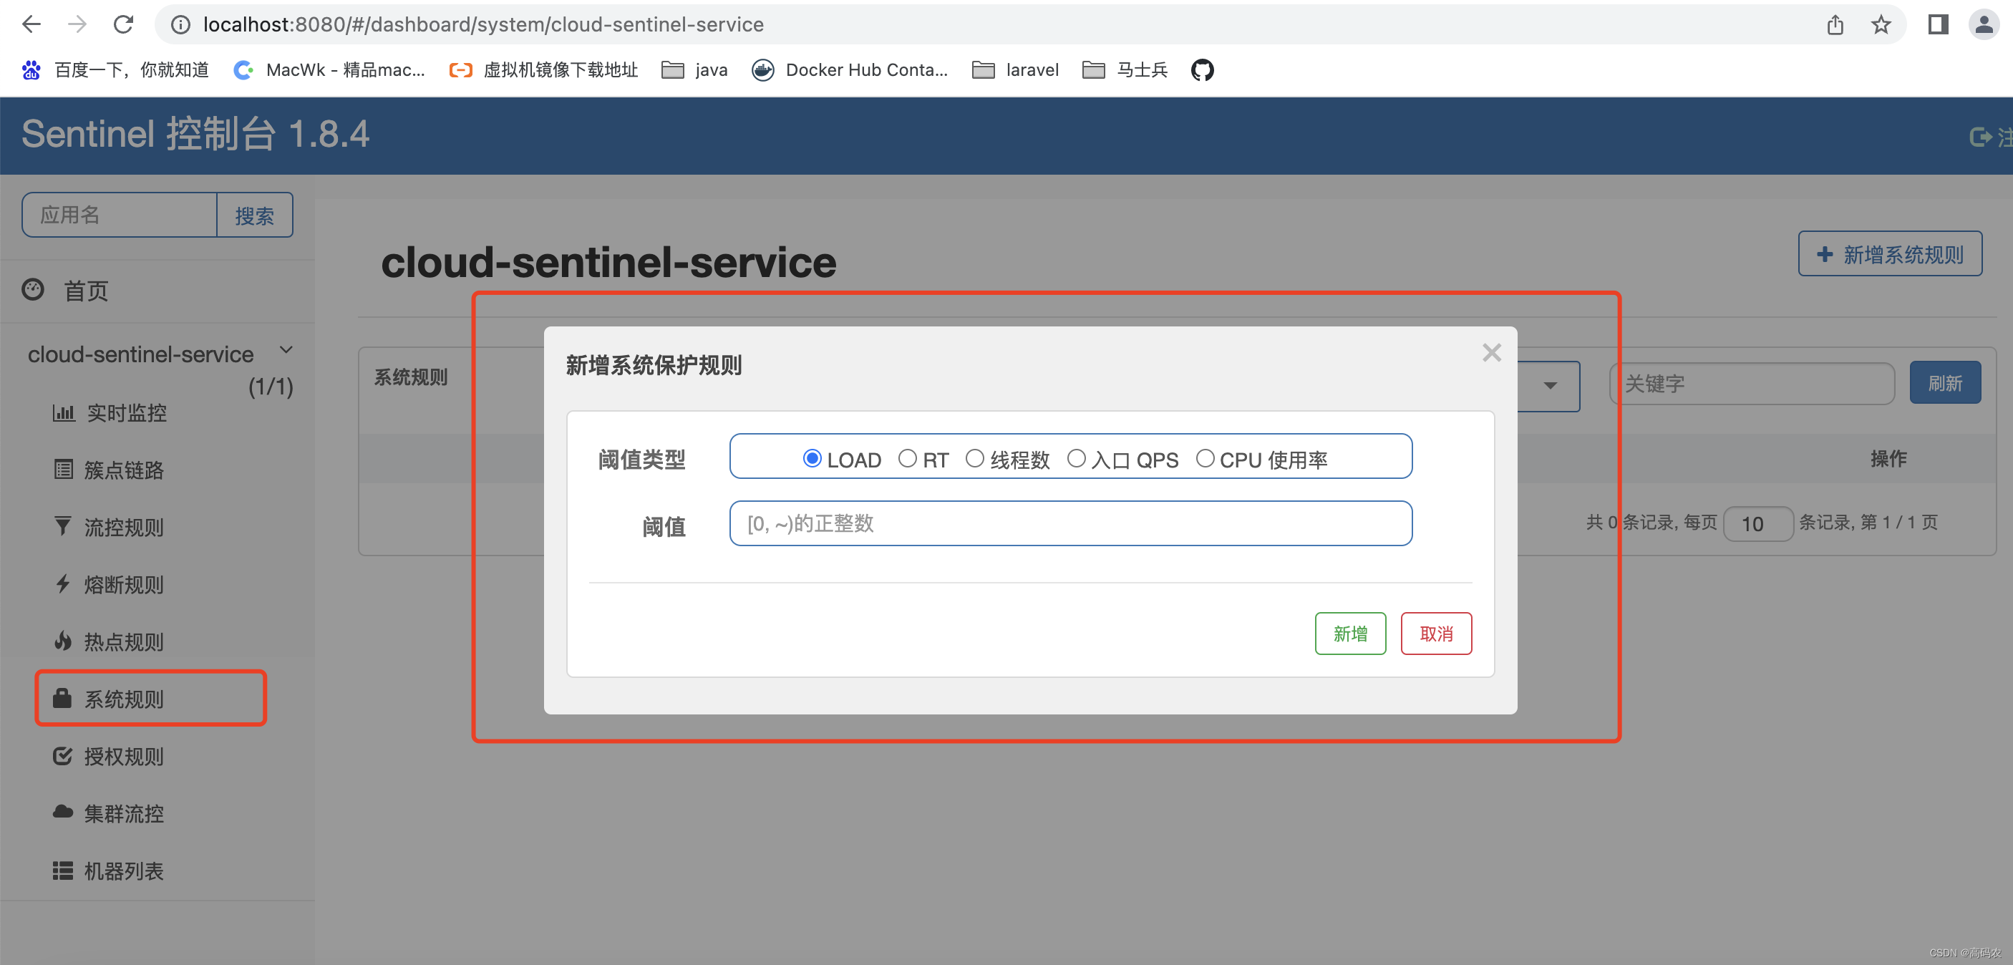Click the 刷新 button
The width and height of the screenshot is (2013, 965).
[x=1945, y=383]
